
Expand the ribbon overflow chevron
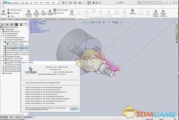click(178, 13)
